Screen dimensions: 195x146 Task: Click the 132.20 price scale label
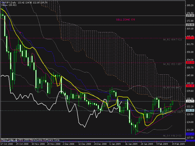[x=190, y=106]
